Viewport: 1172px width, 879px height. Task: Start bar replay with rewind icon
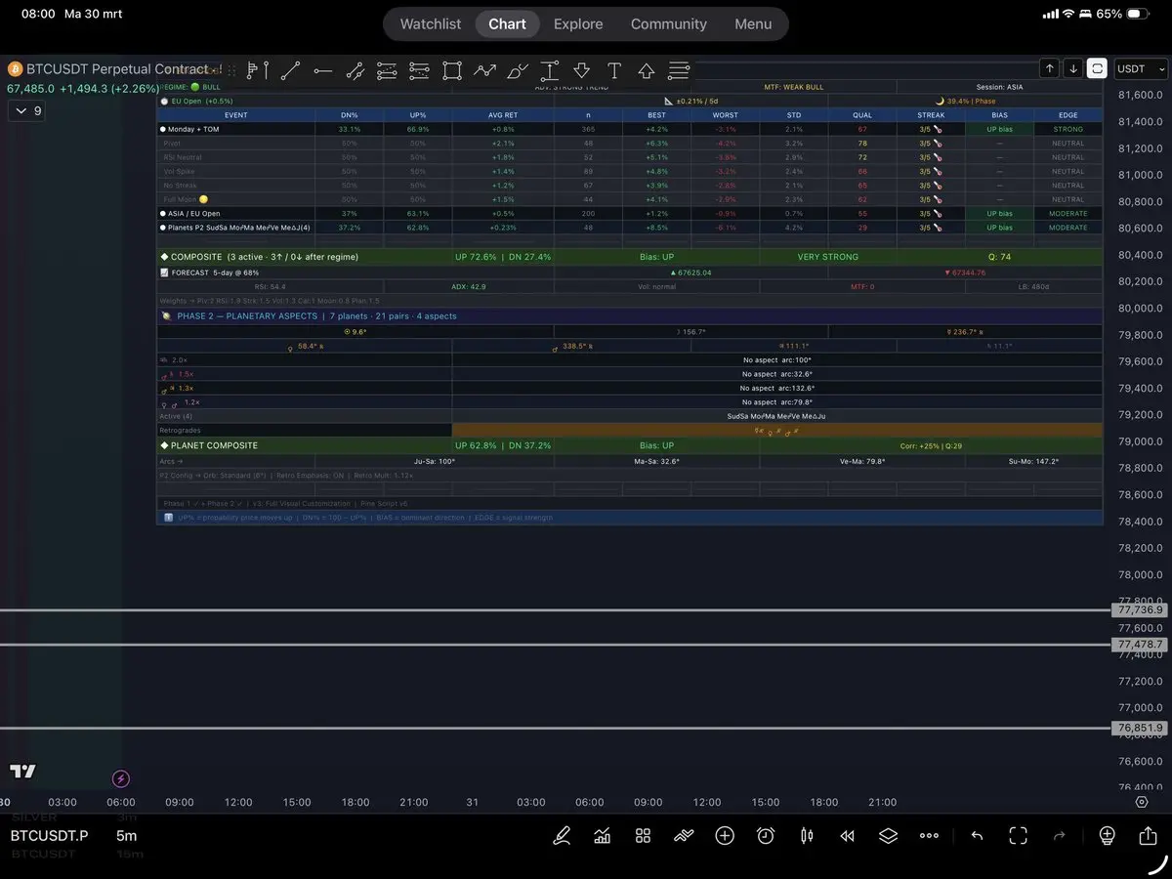[x=848, y=836]
